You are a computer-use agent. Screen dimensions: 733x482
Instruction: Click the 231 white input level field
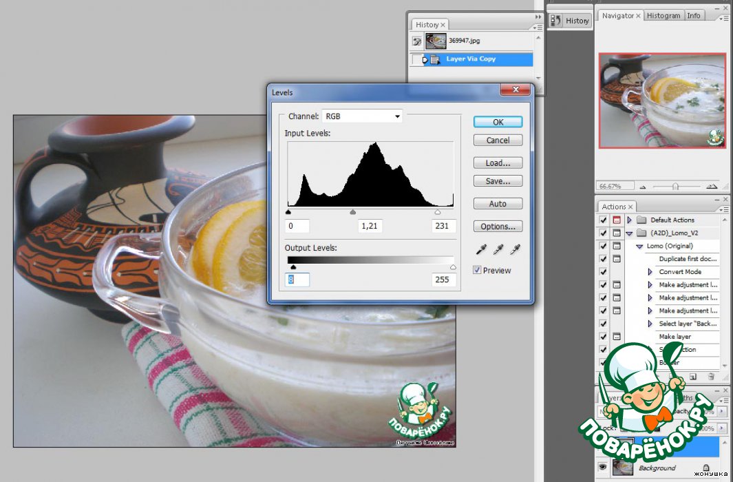pyautogui.click(x=444, y=226)
